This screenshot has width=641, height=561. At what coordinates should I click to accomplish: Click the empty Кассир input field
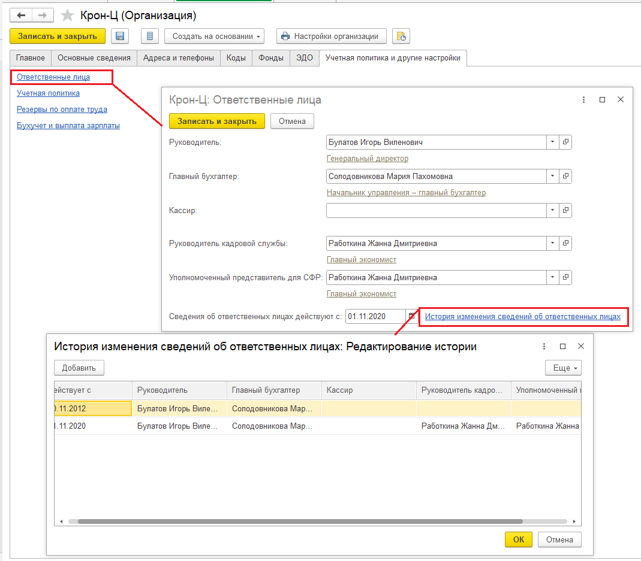click(435, 211)
